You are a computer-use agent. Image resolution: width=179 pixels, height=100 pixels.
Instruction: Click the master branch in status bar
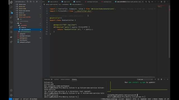(16, 99)
